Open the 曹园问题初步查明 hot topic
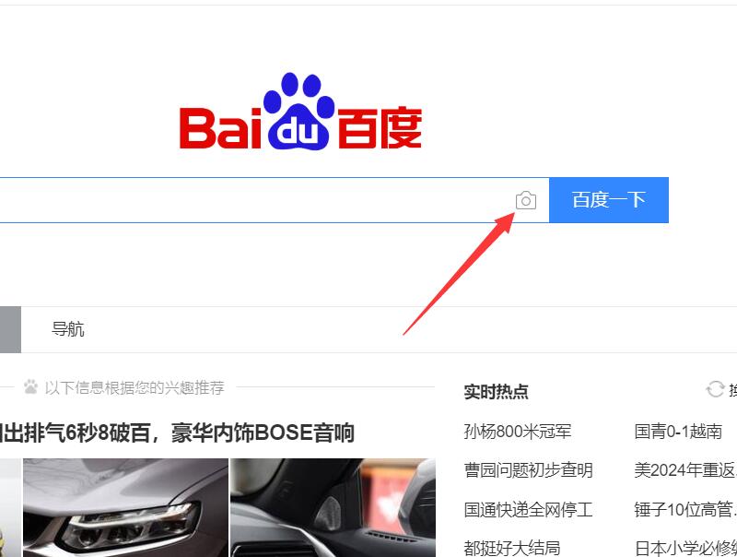The image size is (737, 557). (x=528, y=470)
